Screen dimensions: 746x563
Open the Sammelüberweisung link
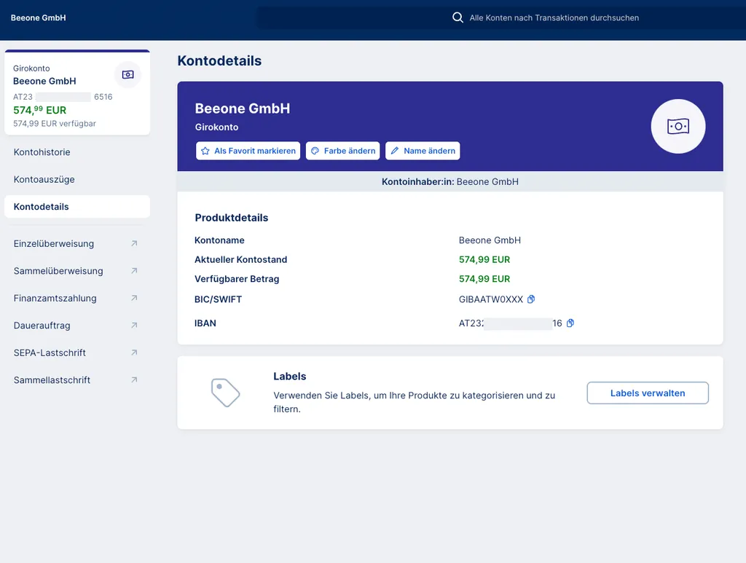pyautogui.click(x=58, y=271)
